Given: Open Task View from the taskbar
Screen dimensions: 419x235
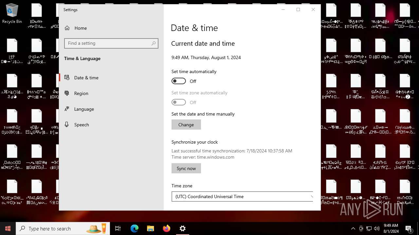Looking at the screenshot, I should [118, 228].
